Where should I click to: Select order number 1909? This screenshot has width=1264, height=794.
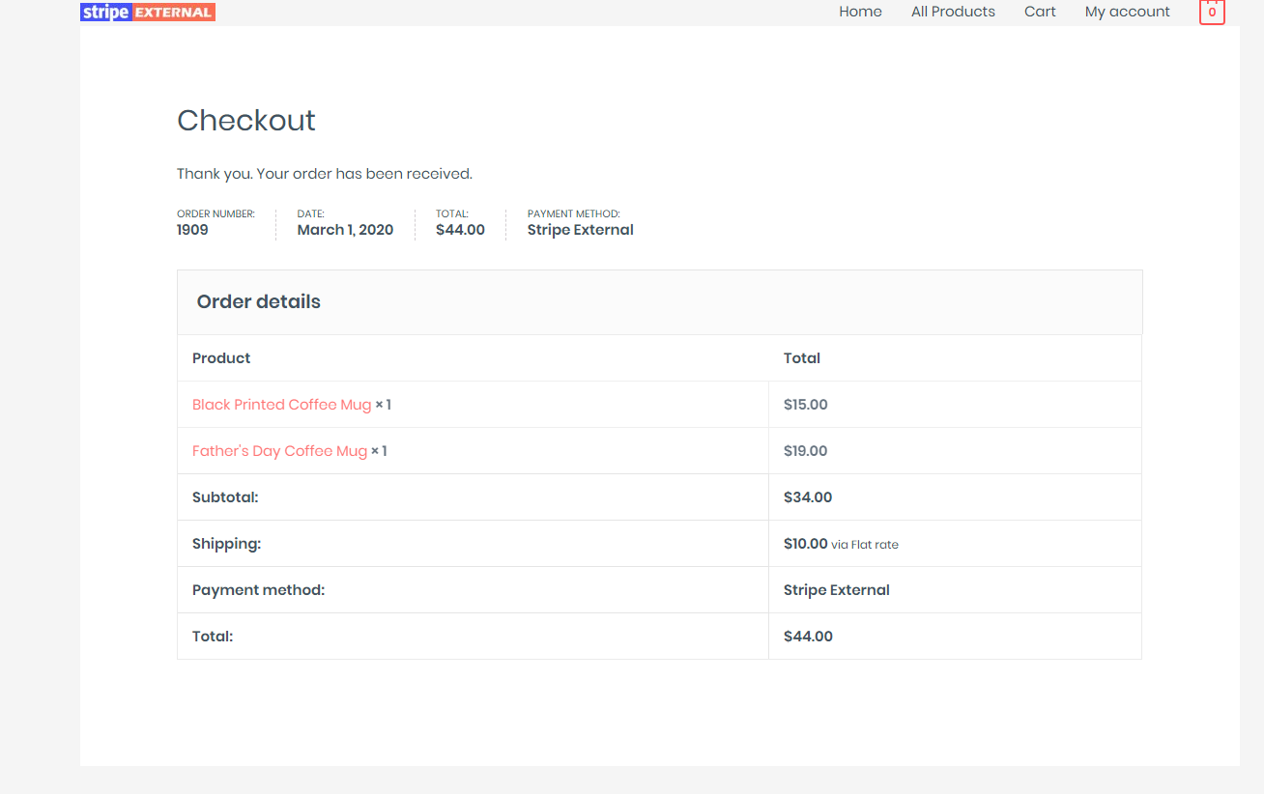coord(192,230)
